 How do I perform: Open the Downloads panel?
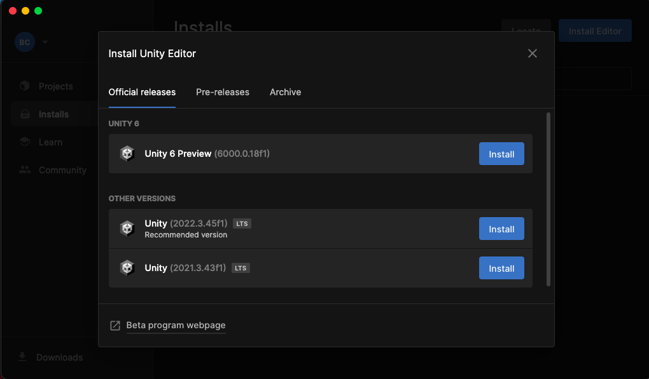[x=59, y=357]
